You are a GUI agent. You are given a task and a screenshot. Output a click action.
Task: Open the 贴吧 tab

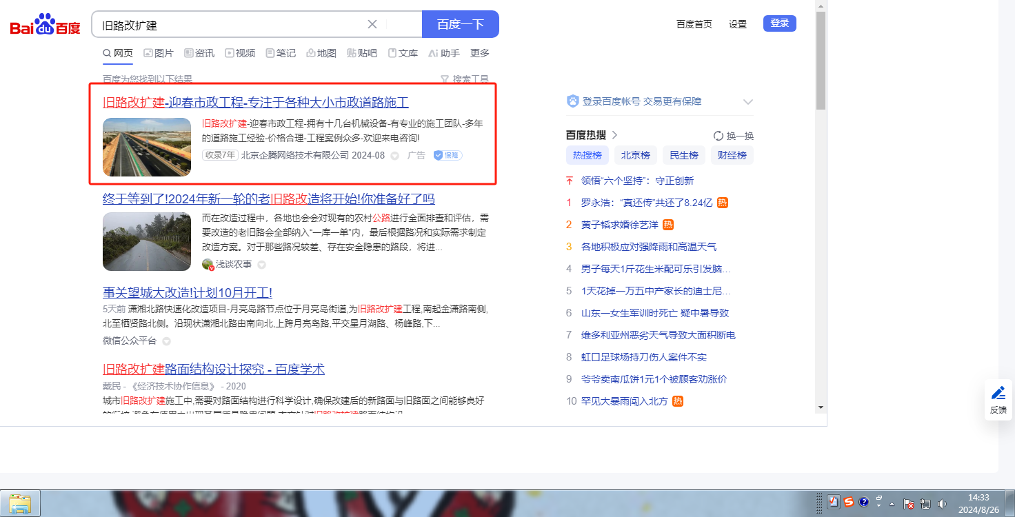[362, 53]
